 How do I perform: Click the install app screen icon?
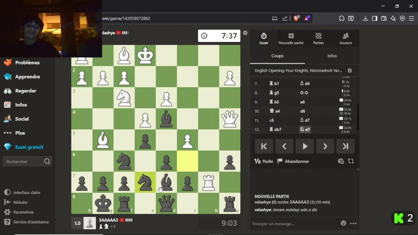pos(275,19)
